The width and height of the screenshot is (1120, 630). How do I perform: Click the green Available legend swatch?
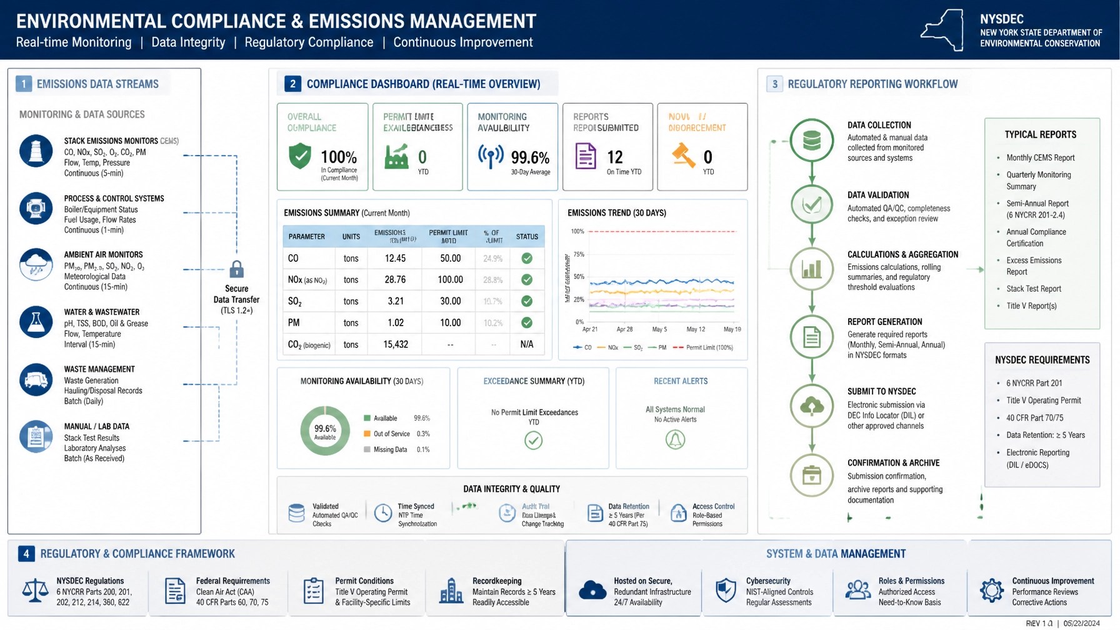tap(367, 418)
